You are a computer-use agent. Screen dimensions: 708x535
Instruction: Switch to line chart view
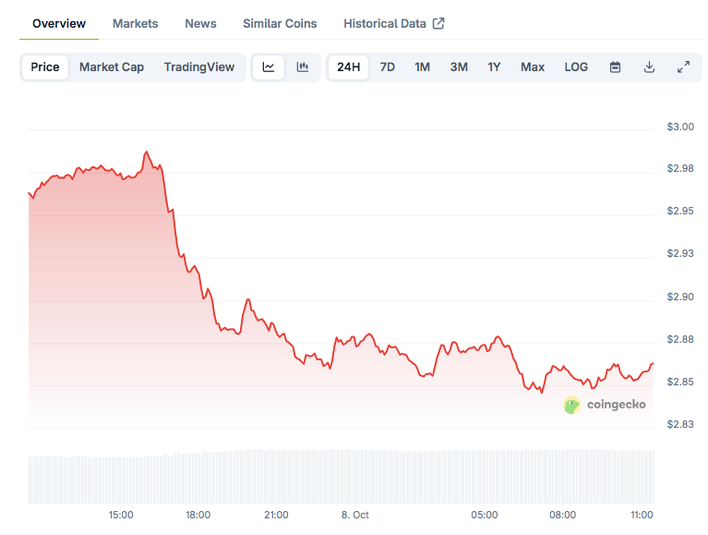click(x=269, y=67)
